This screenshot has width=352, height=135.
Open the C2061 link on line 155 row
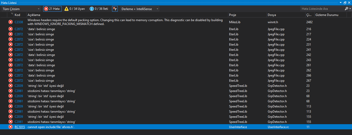coord(19,122)
